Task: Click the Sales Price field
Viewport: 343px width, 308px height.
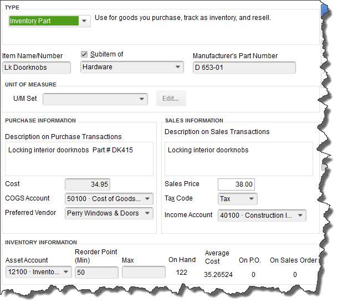Action: click(x=237, y=184)
